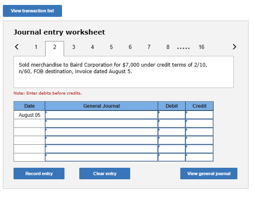253x199 pixels.
Task: Click the Debit field in second row
Action: pyautogui.click(x=172, y=123)
